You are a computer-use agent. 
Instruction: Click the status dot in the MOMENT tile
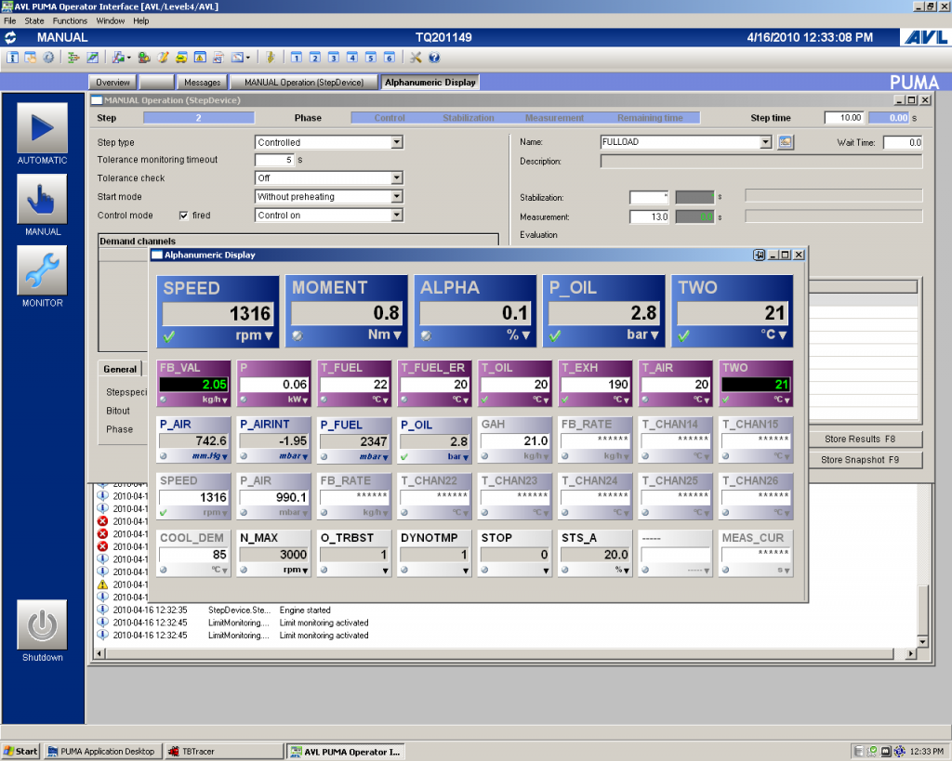[x=297, y=335]
